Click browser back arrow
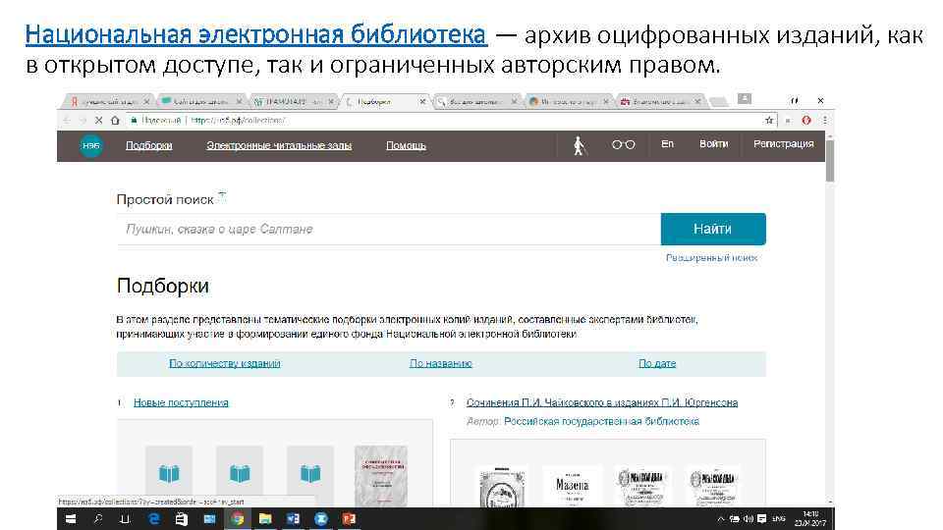The width and height of the screenshot is (943, 530). (66, 120)
